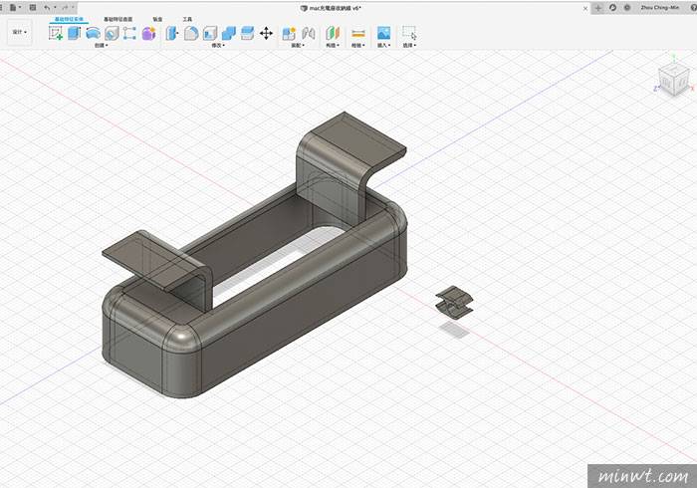Click the Insert image icon

coord(383,33)
